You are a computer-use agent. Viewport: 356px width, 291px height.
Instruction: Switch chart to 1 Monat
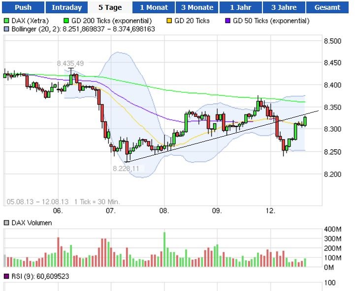point(154,7)
